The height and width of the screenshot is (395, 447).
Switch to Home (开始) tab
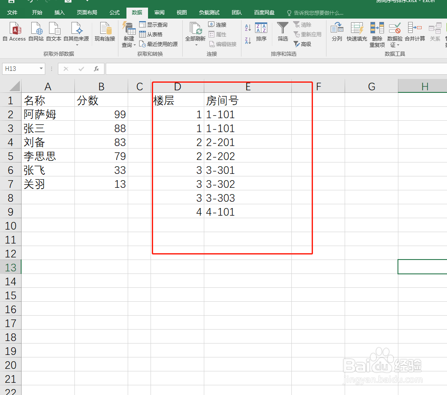coord(37,13)
